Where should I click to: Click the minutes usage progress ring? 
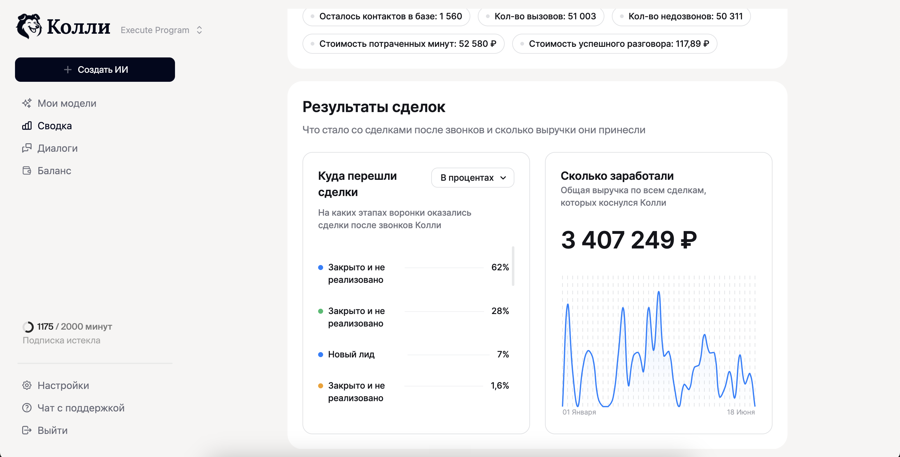click(x=28, y=327)
